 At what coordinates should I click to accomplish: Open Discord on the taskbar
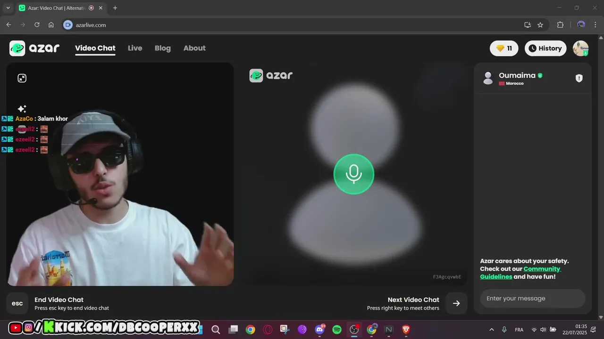tap(319, 330)
